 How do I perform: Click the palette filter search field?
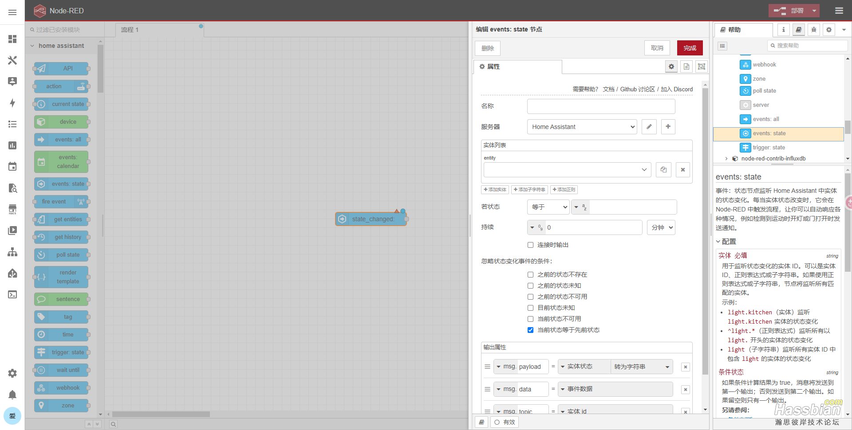pos(65,30)
